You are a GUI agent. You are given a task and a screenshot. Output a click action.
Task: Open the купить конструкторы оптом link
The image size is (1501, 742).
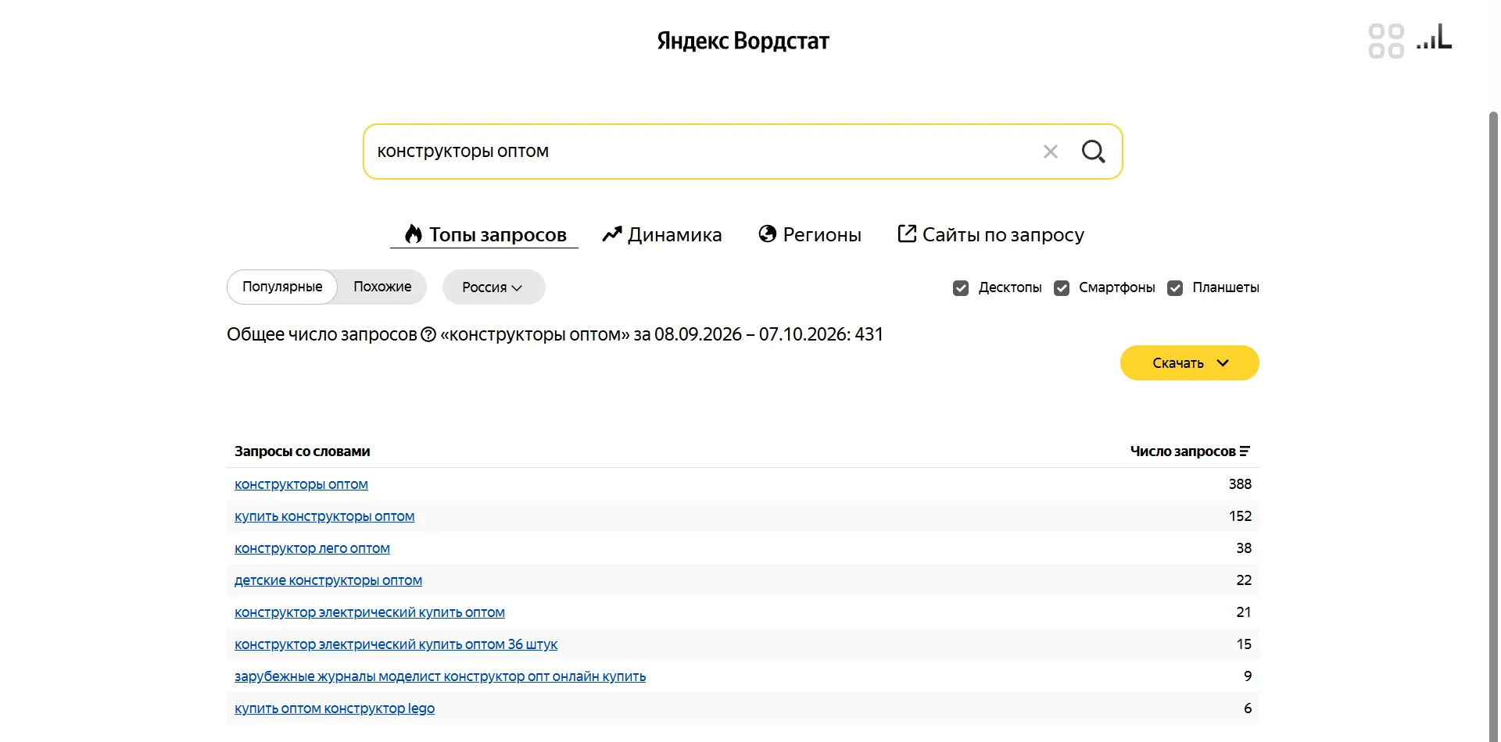[324, 516]
